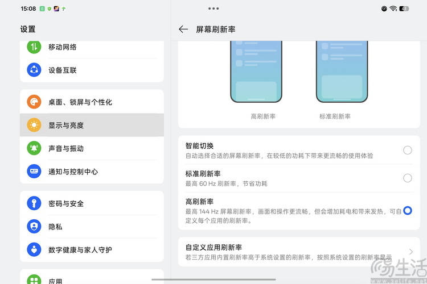Open the 通知与控制中心 icon
The height and width of the screenshot is (284, 427).
click(x=34, y=171)
